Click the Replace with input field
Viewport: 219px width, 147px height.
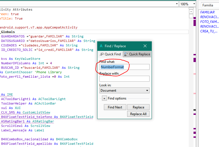coord(124,79)
